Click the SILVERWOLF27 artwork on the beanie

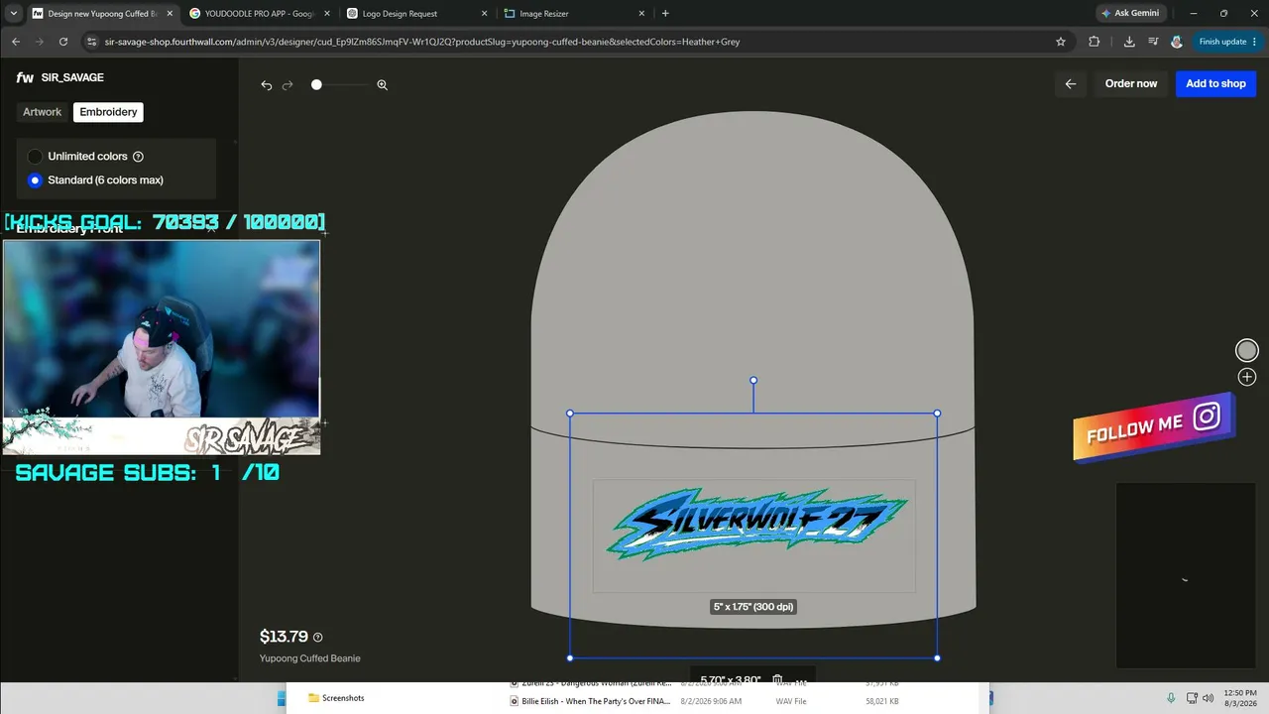(757, 524)
